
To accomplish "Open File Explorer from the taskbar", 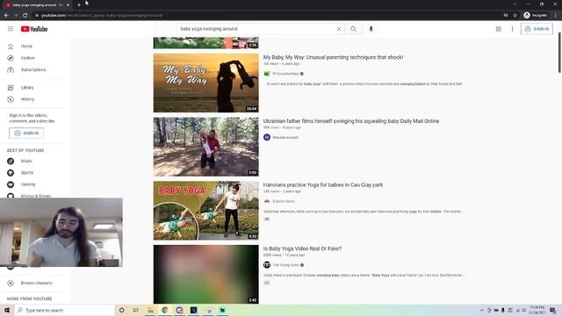I will 150,310.
